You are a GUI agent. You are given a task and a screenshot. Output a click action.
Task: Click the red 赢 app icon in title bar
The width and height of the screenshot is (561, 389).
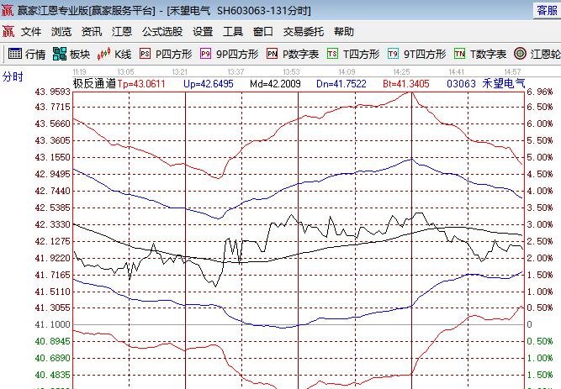pyautogui.click(x=8, y=10)
